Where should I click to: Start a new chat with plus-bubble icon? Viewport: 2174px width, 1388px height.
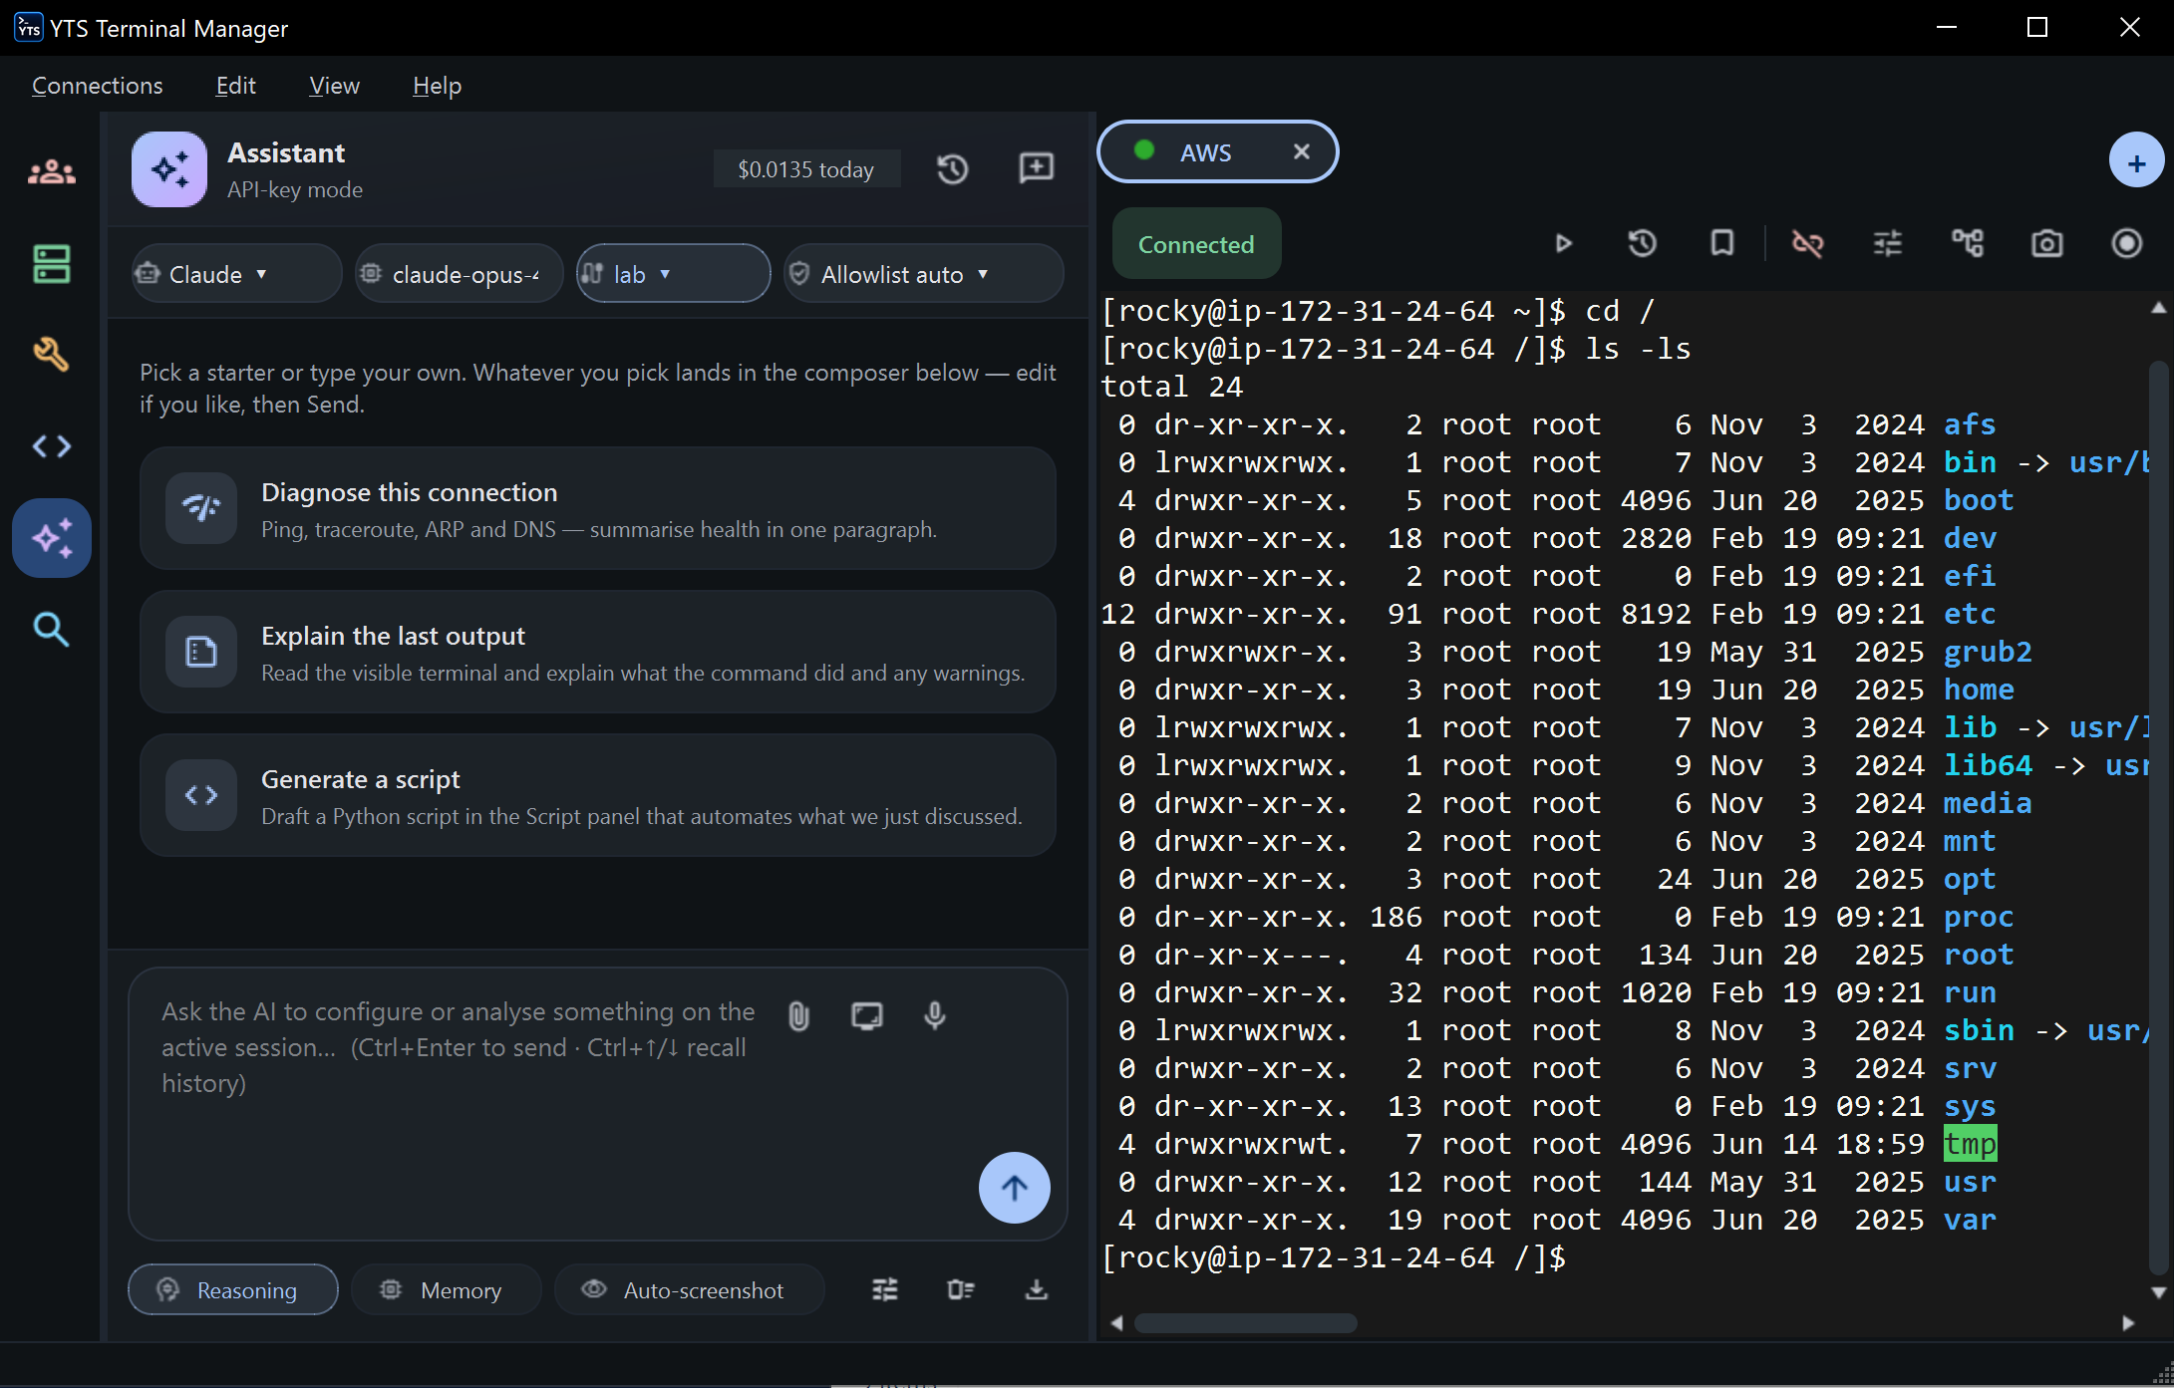[1037, 167]
